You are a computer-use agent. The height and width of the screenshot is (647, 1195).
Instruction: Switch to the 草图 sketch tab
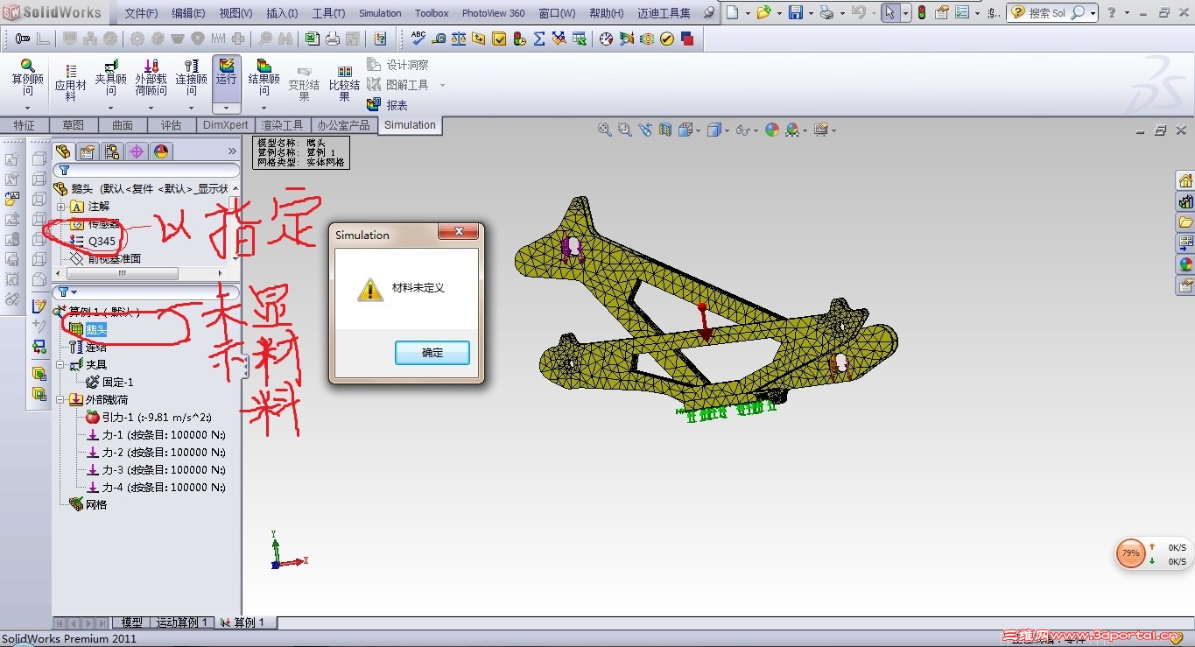73,125
